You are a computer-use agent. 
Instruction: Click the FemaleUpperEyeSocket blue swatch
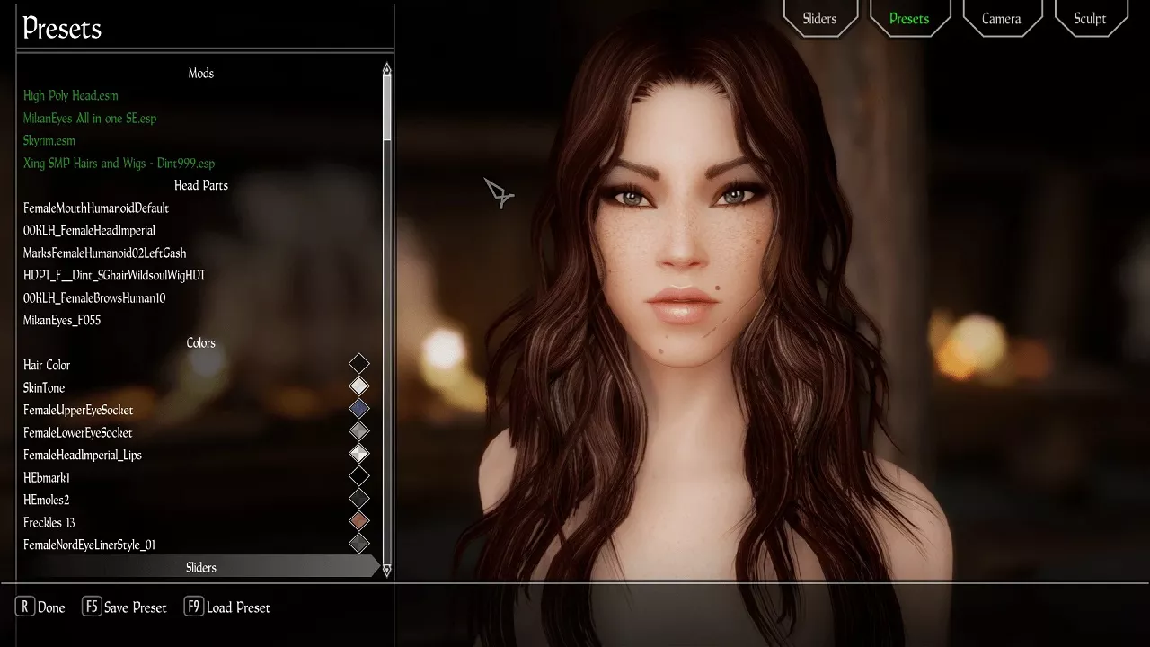point(359,409)
